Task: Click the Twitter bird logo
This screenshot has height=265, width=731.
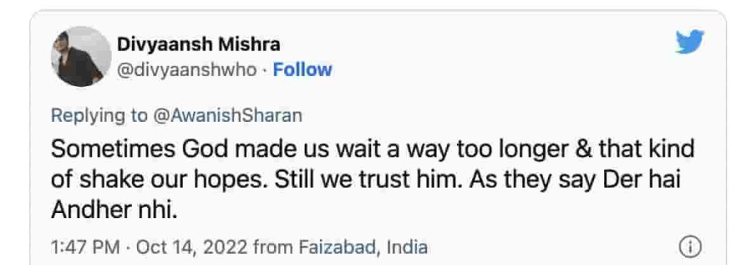Action: pyautogui.click(x=690, y=42)
